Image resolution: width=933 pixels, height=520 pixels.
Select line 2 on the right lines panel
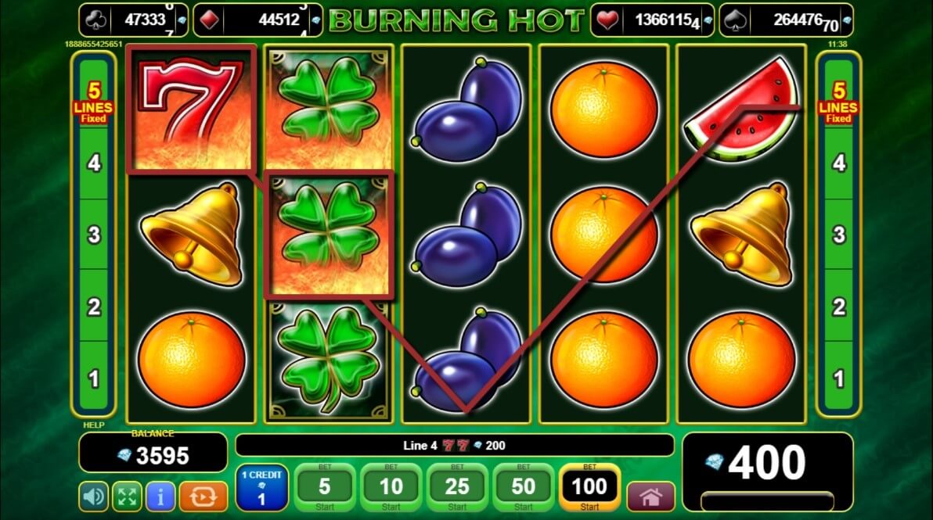pyautogui.click(x=838, y=307)
